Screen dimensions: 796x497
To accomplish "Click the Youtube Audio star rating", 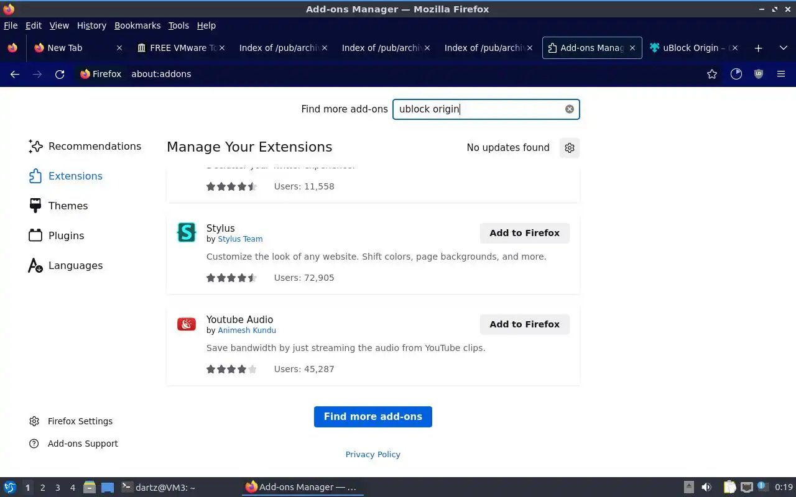I will pos(231,369).
